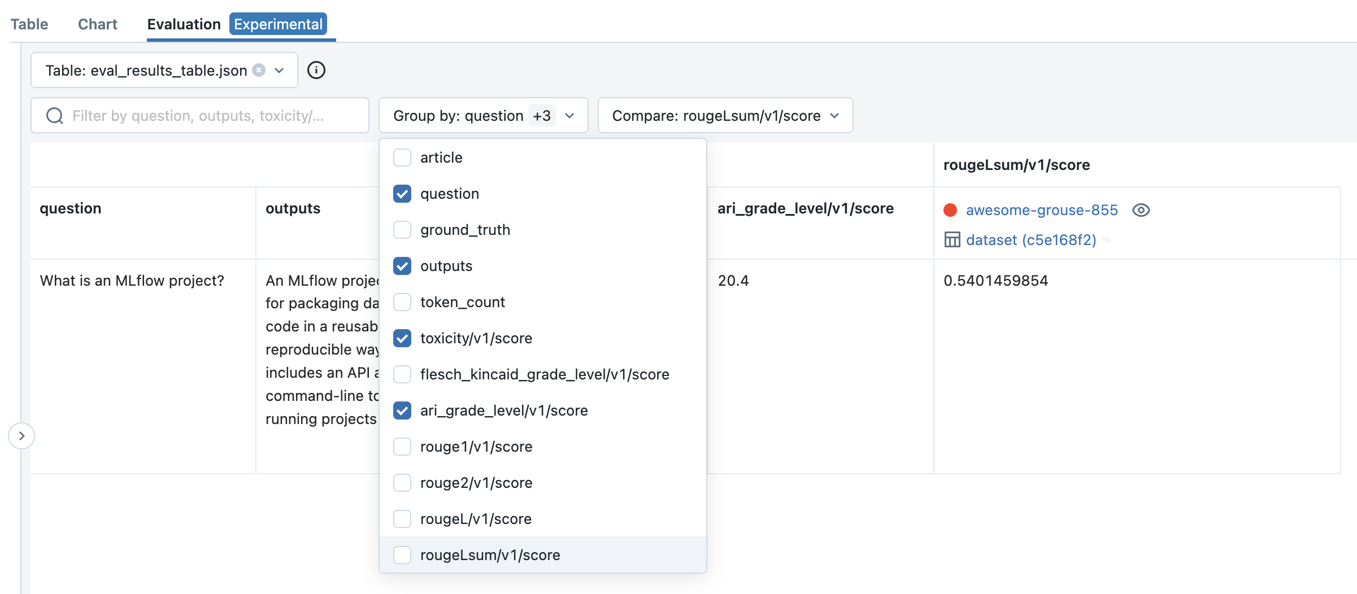Enable the article checkbox
This screenshot has width=1357, height=594.
[402, 158]
